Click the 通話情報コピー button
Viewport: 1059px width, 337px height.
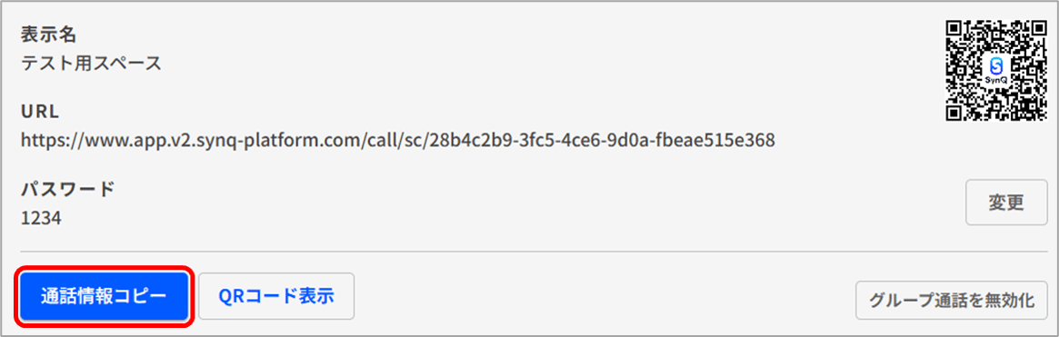(x=104, y=296)
